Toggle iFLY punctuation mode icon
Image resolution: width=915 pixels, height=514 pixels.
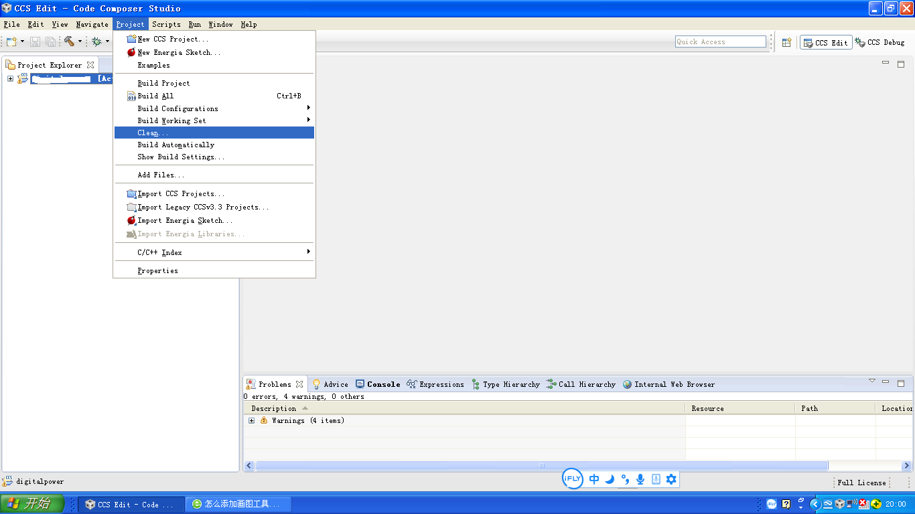(625, 479)
